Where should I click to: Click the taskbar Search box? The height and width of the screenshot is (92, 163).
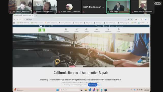click(x=70, y=90)
